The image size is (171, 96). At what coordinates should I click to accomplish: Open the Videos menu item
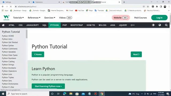coord(65,18)
